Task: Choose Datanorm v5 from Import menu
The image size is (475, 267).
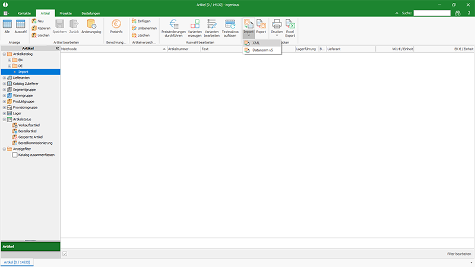Action: (262, 50)
